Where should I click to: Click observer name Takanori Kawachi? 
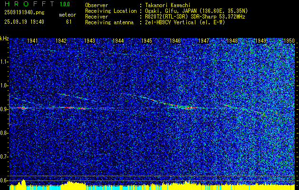pyautogui.click(x=168, y=5)
